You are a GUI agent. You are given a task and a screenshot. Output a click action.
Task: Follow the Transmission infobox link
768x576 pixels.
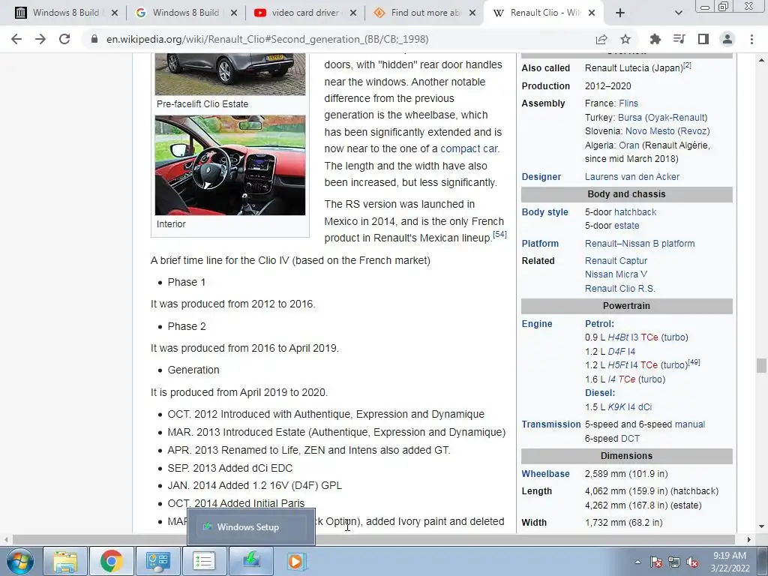tap(551, 424)
